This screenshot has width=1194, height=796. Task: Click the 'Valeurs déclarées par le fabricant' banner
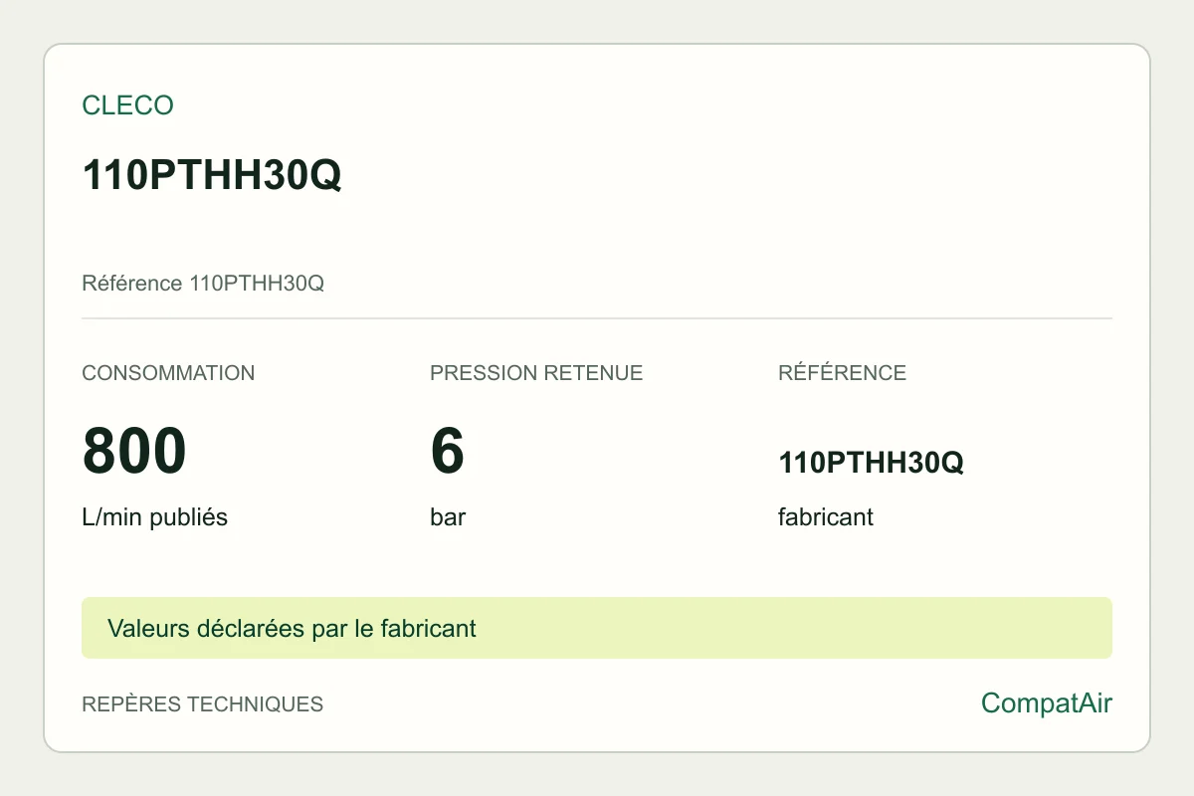[597, 628]
